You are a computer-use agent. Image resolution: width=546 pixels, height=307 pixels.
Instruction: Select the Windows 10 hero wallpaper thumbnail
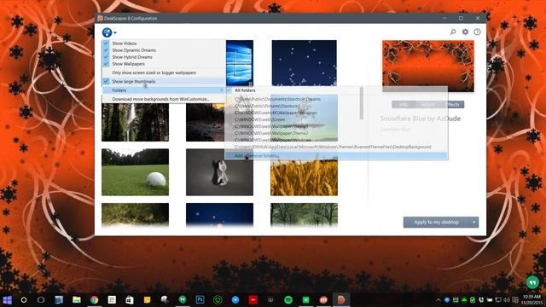pyautogui.click(x=240, y=63)
